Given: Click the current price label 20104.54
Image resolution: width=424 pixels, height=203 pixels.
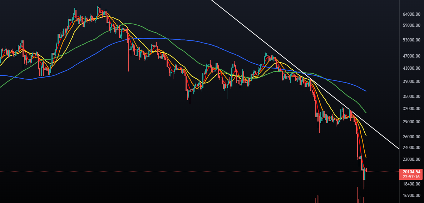Looking at the screenshot, I should (410, 172).
